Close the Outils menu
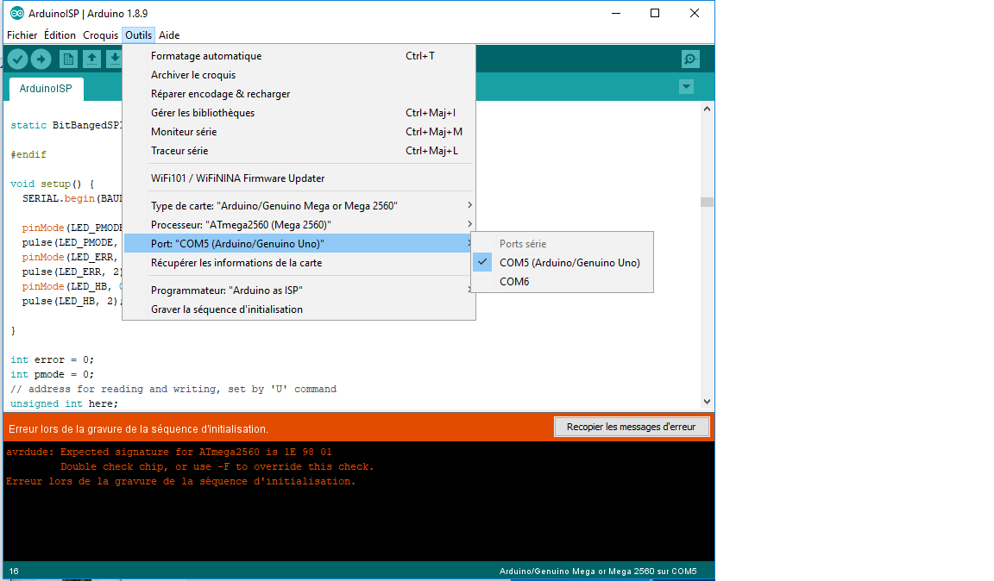 point(138,35)
